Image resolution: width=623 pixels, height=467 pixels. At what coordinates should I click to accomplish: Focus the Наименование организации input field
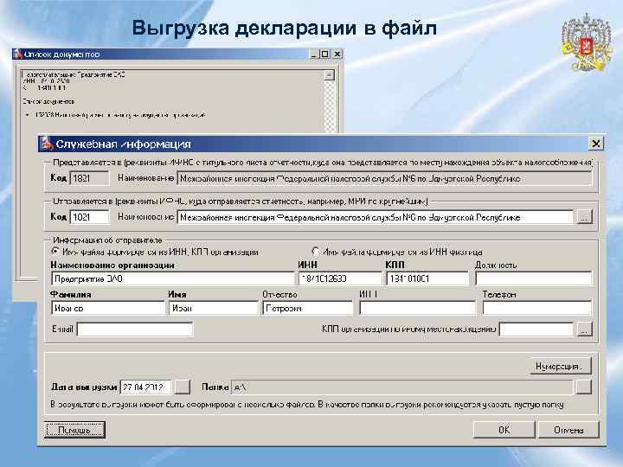coord(172,278)
